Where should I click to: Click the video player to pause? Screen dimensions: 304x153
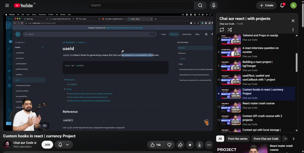point(108,72)
